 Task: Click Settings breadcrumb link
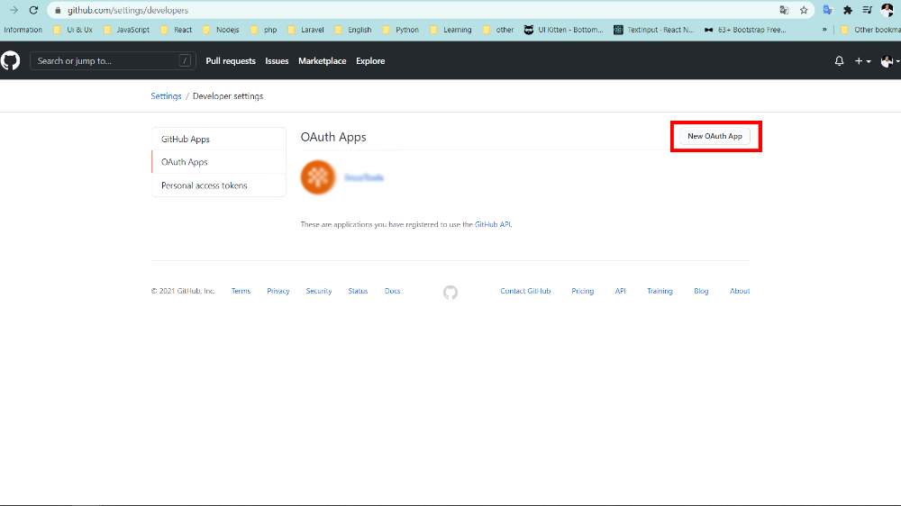(166, 96)
